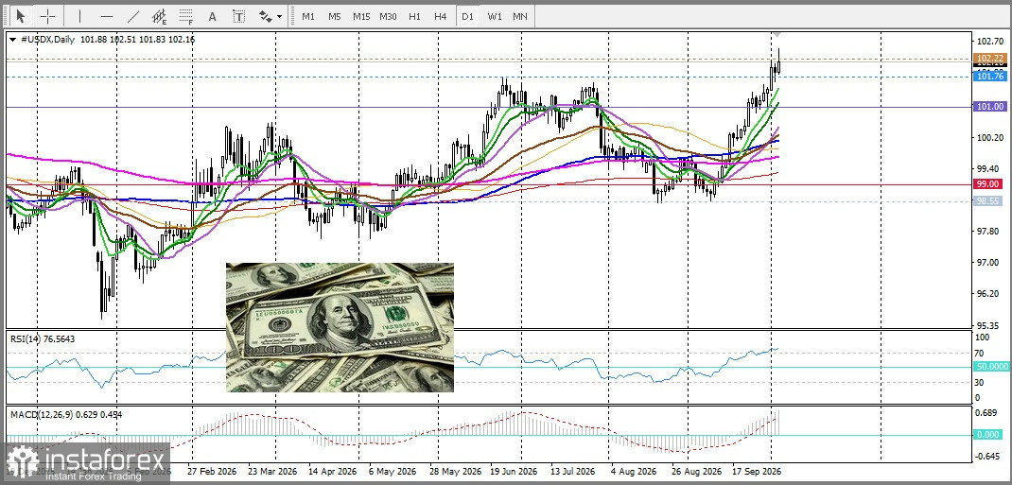Switch to H1 timeframe

414,16
